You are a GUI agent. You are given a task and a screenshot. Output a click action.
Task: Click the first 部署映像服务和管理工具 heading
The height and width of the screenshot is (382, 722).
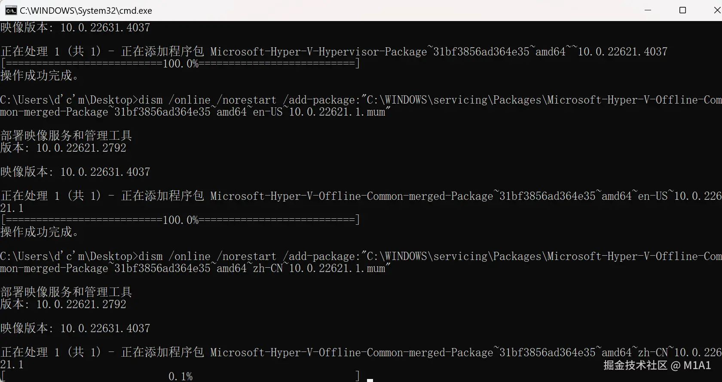66,136
